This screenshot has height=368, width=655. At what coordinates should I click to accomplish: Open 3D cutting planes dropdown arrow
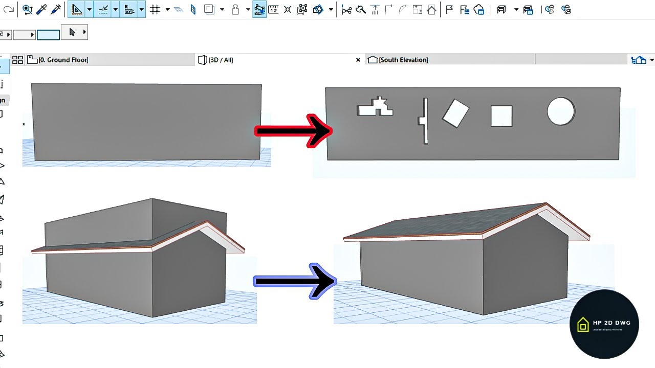tap(331, 10)
